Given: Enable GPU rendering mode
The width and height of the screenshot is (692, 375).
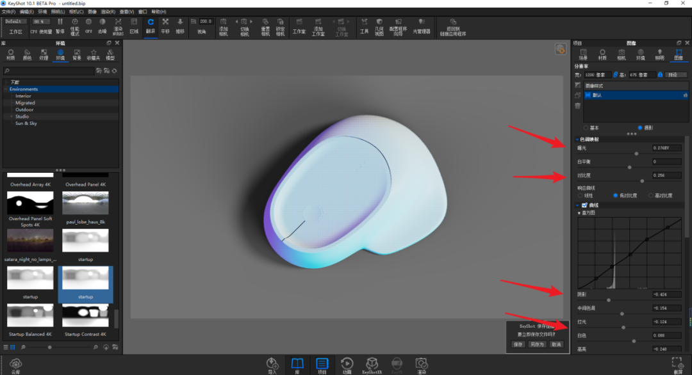Looking at the screenshot, I should click(x=88, y=26).
